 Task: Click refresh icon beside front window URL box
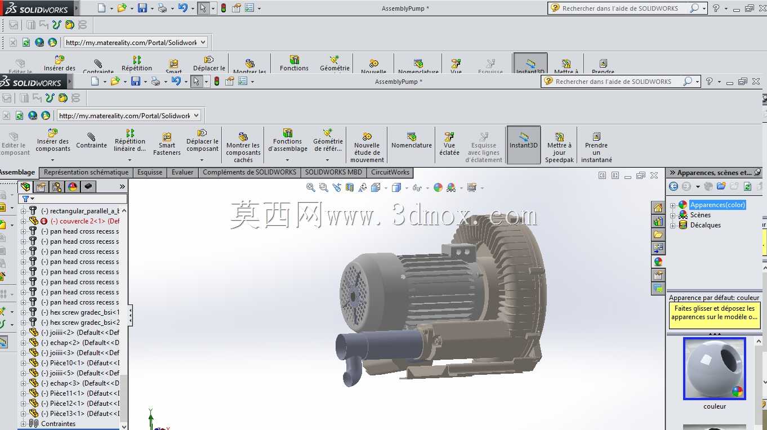click(19, 115)
